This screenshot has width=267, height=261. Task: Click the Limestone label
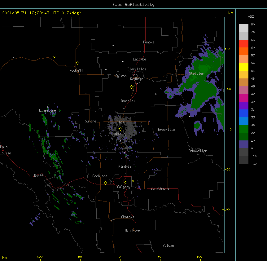tap(47, 110)
